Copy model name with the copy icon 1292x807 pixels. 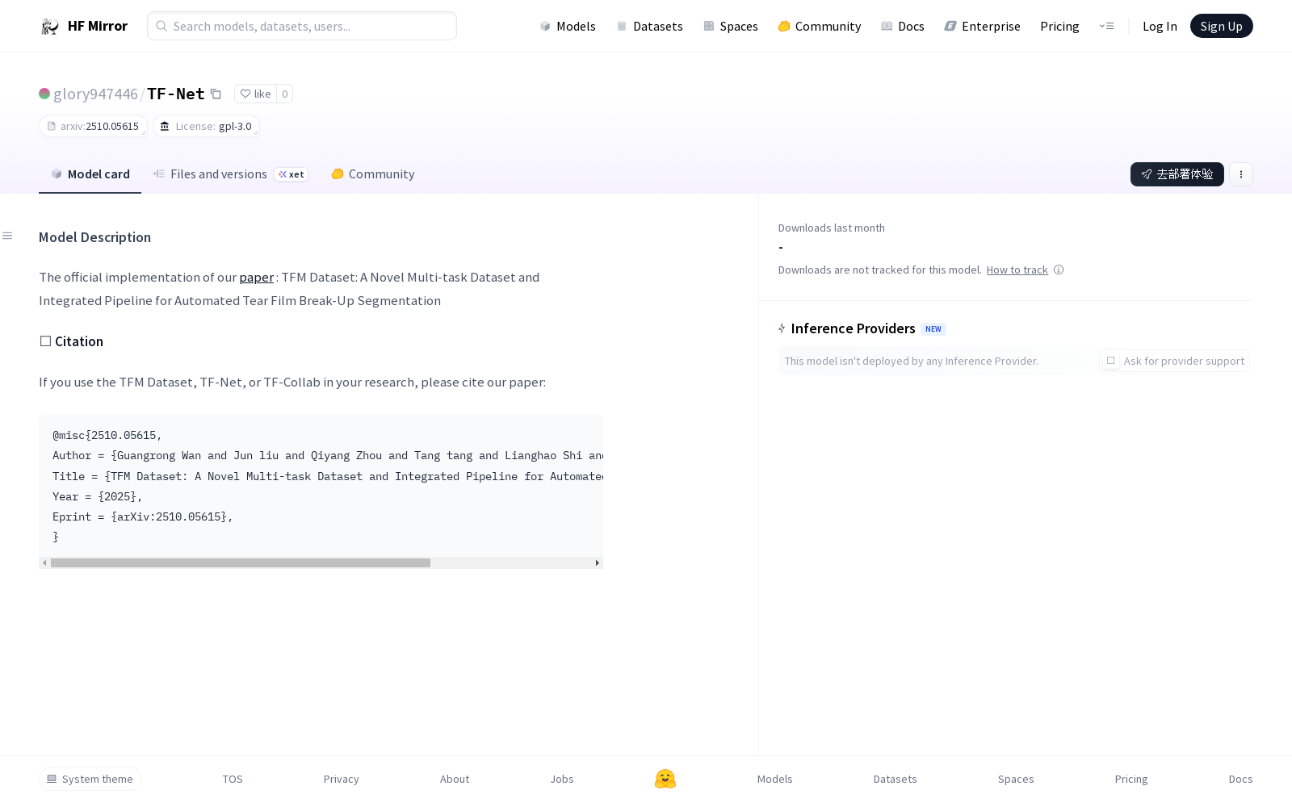click(x=216, y=94)
